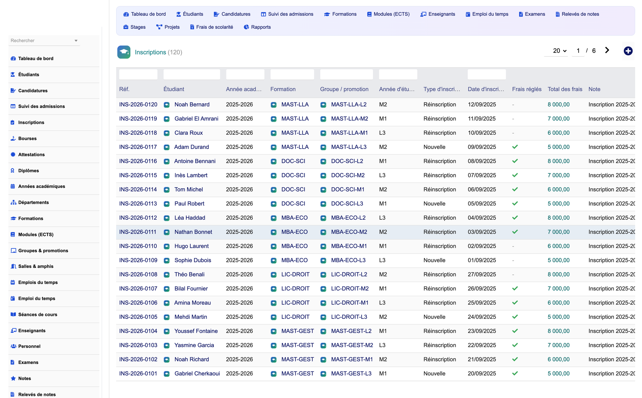Image resolution: width=642 pixels, height=398 pixels.
Task: Click the Groupes & promotions sidebar icon
Action: 14,251
